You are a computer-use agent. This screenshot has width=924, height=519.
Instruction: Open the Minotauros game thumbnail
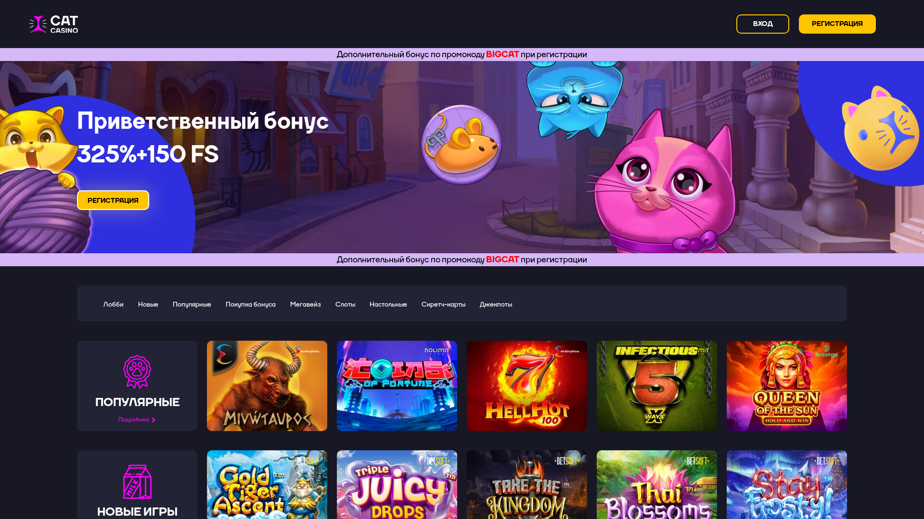[x=267, y=386]
